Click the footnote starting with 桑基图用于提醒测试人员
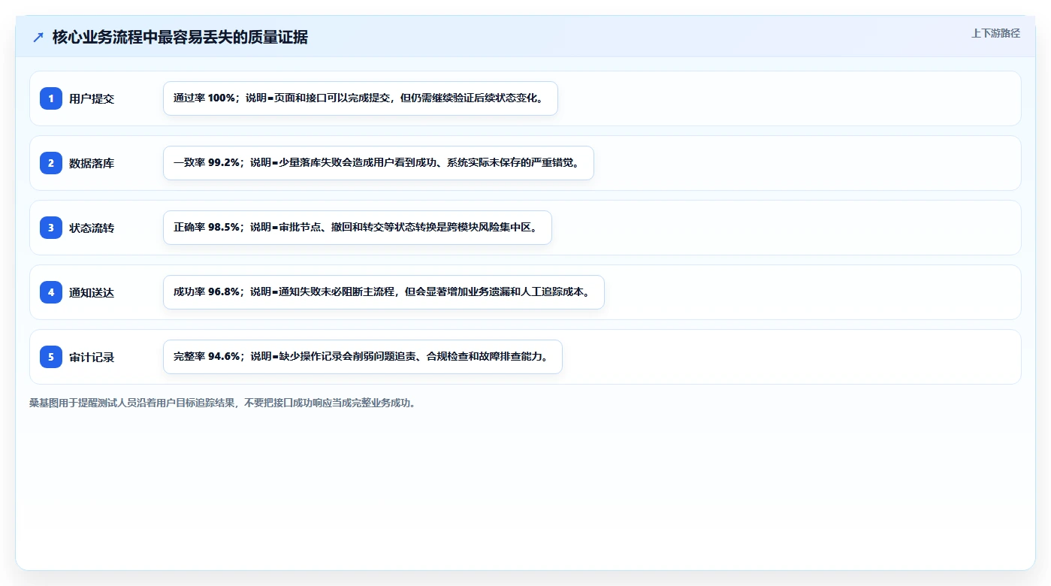Viewport: 1051px width, 586px height. (222, 403)
